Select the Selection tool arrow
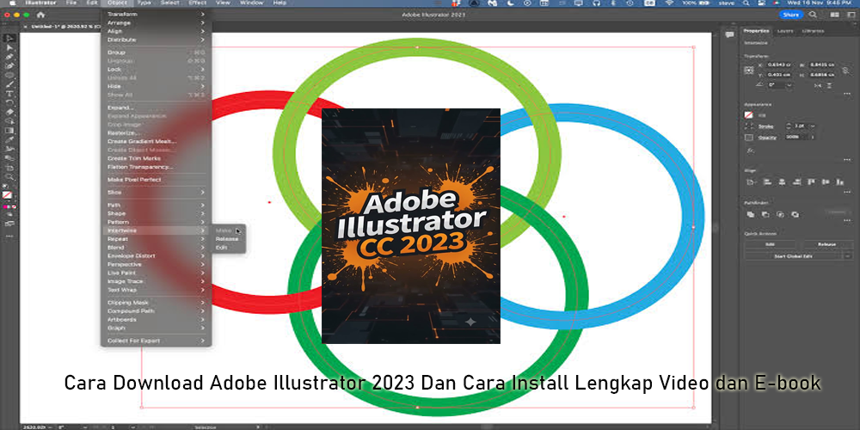This screenshot has width=860, height=430. click(x=9, y=38)
